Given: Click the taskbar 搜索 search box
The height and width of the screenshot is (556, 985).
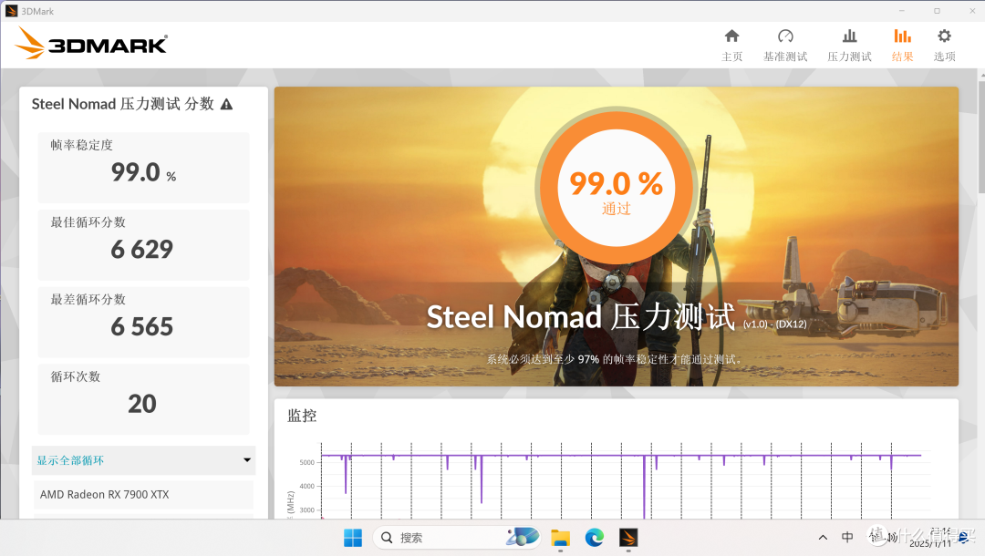Looking at the screenshot, I should click(457, 538).
